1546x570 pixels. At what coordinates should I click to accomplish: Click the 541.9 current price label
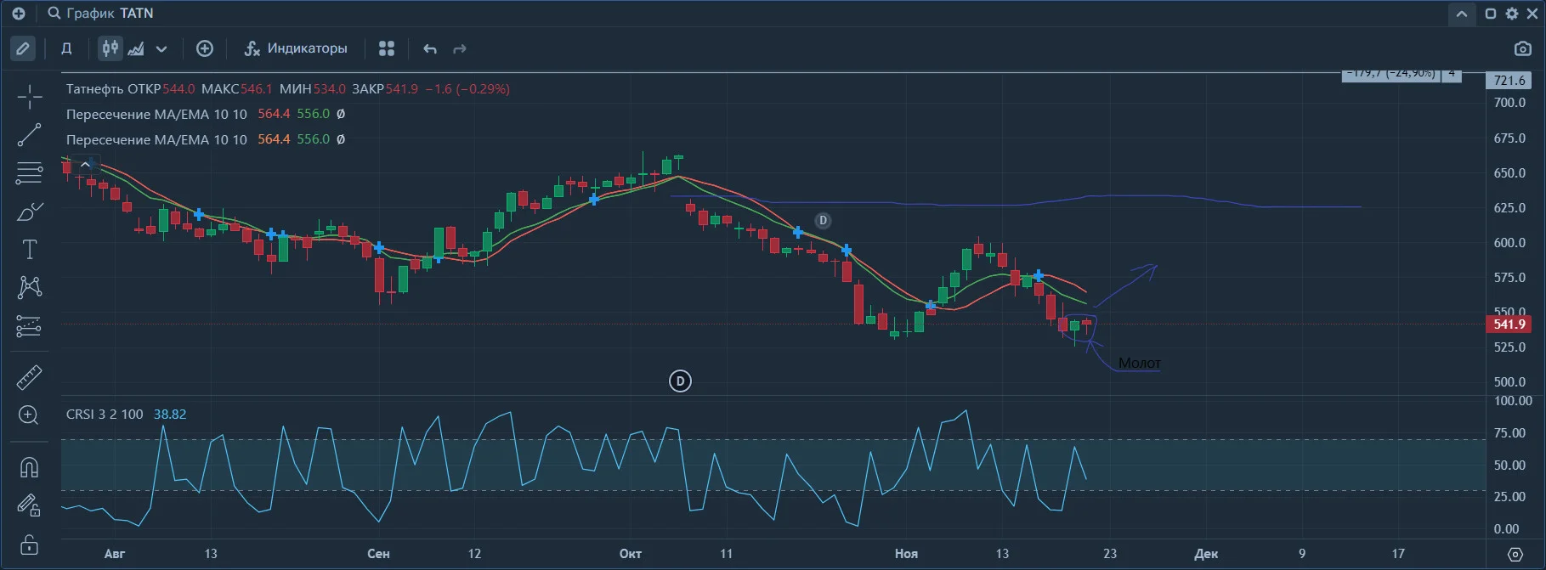tap(1510, 324)
